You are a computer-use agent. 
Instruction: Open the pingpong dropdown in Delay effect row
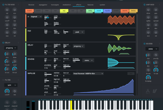(x=79, y=46)
